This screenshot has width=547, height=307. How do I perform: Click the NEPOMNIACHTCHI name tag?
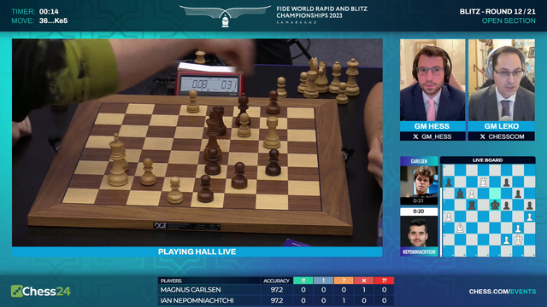tap(419, 252)
